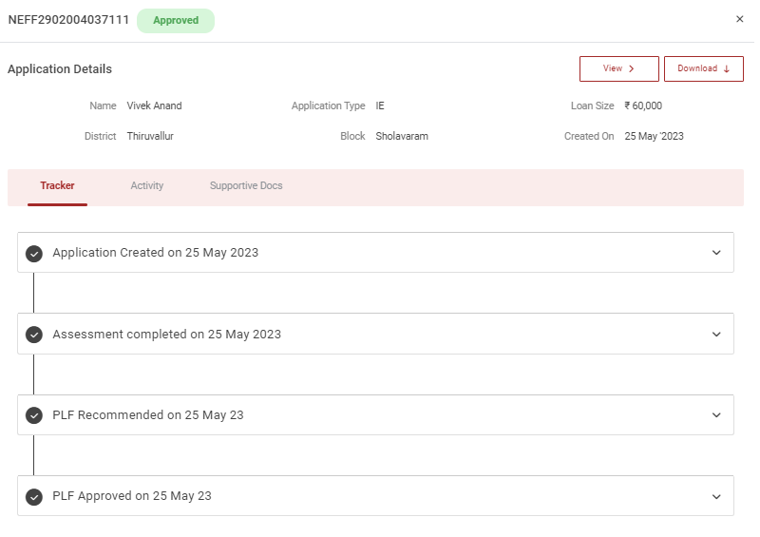Click the loan size value ₹ 60,000
Image resolution: width=760 pixels, height=537 pixels.
click(643, 106)
